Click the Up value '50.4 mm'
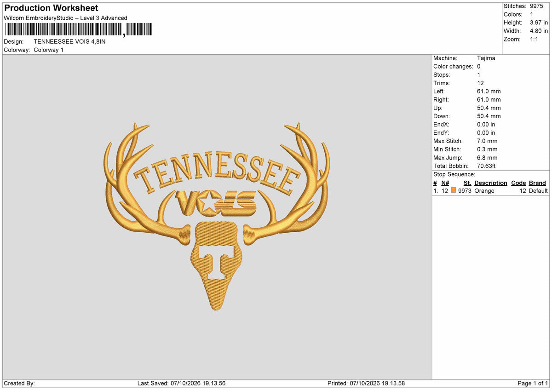This screenshot has width=552, height=390. [x=489, y=108]
